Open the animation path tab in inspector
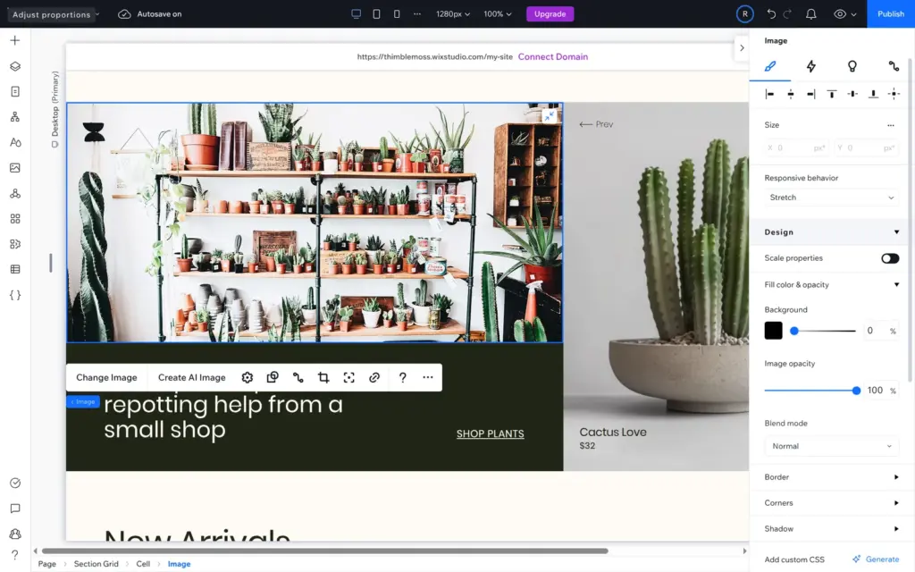 (894, 66)
